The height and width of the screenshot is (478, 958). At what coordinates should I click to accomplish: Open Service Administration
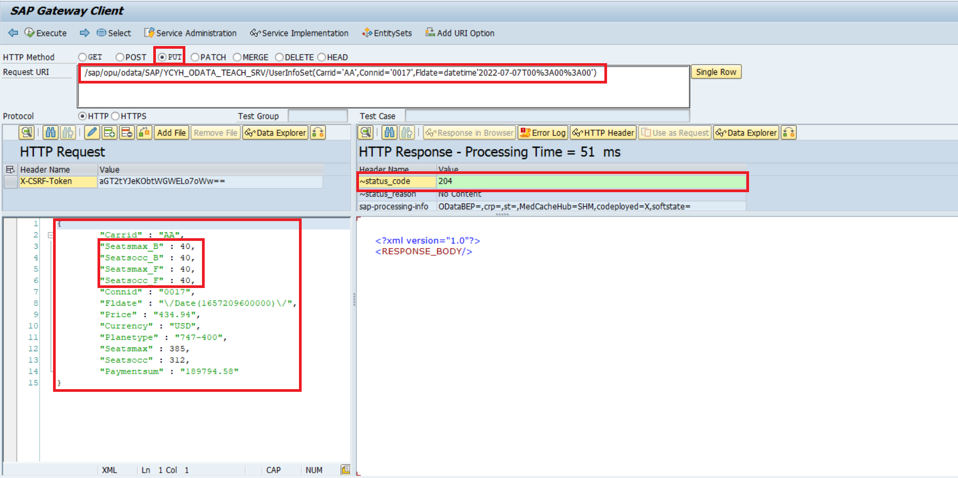(190, 33)
